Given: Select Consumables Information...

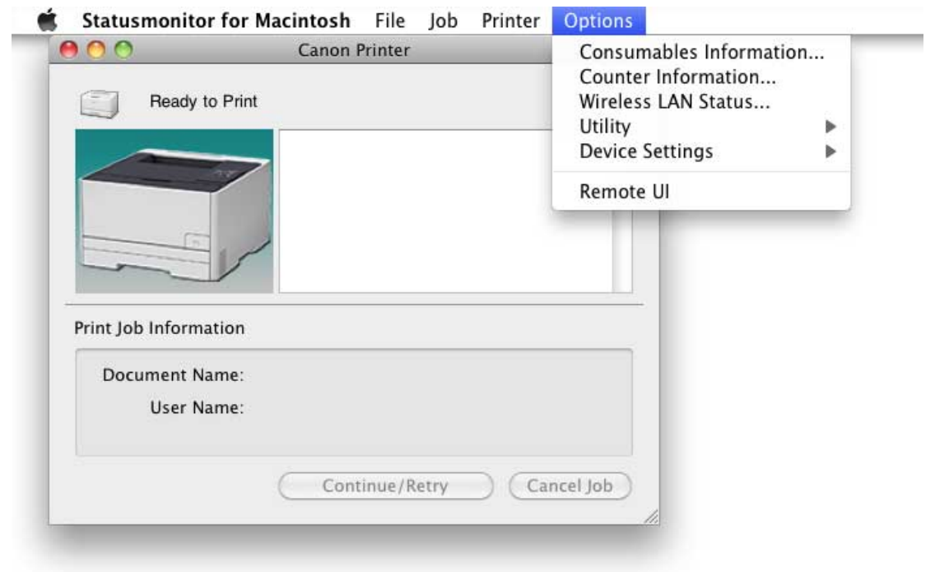Looking at the screenshot, I should 701,52.
